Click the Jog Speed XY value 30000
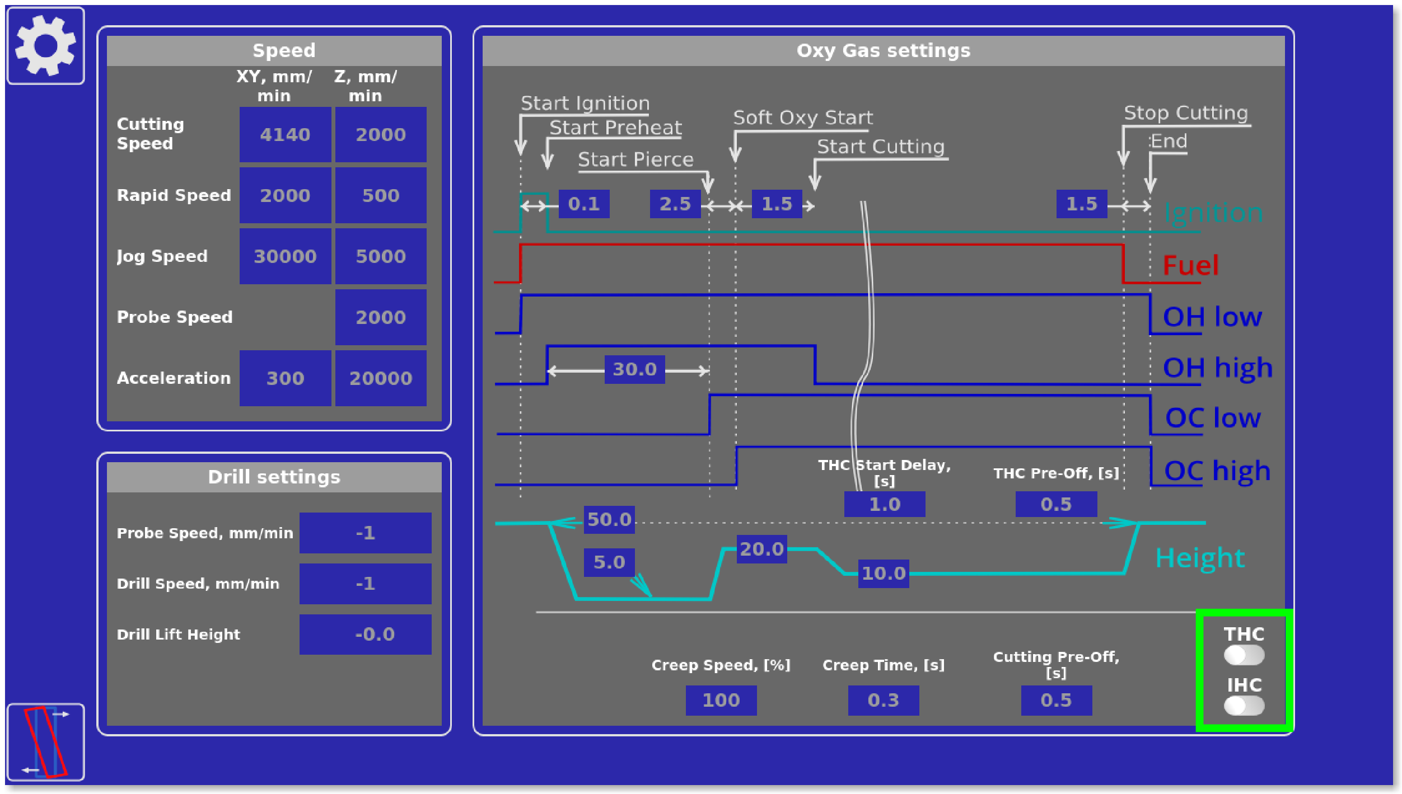1402x794 pixels. pyautogui.click(x=285, y=256)
